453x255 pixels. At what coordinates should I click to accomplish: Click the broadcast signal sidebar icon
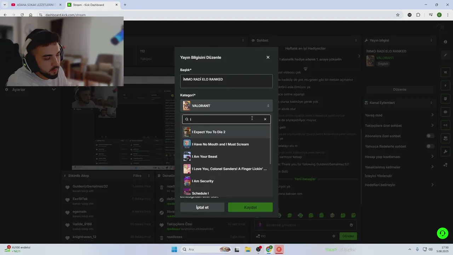point(446,125)
